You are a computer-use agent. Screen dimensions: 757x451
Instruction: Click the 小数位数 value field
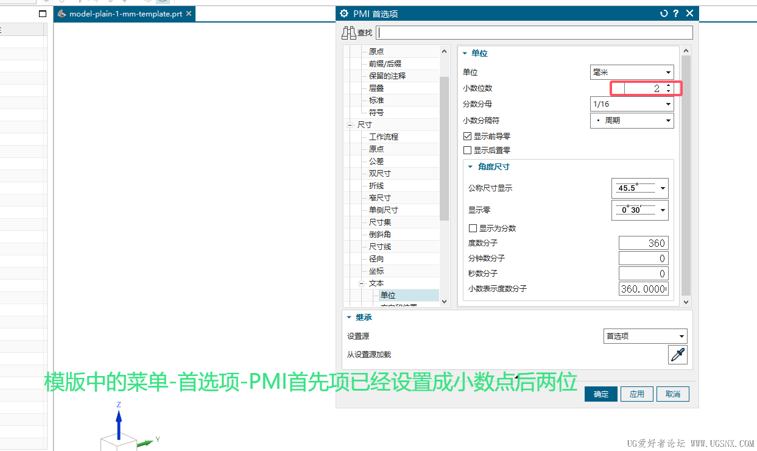click(x=643, y=88)
